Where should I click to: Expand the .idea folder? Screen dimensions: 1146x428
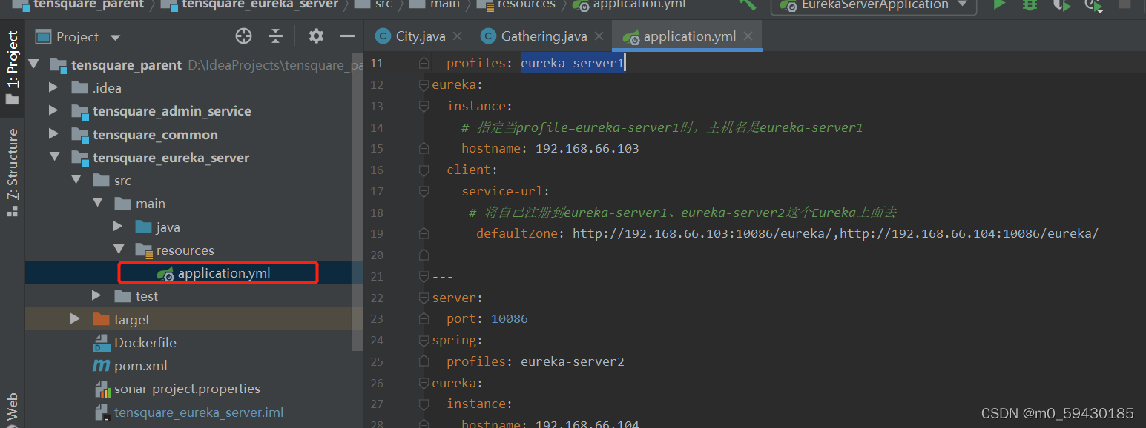point(53,88)
